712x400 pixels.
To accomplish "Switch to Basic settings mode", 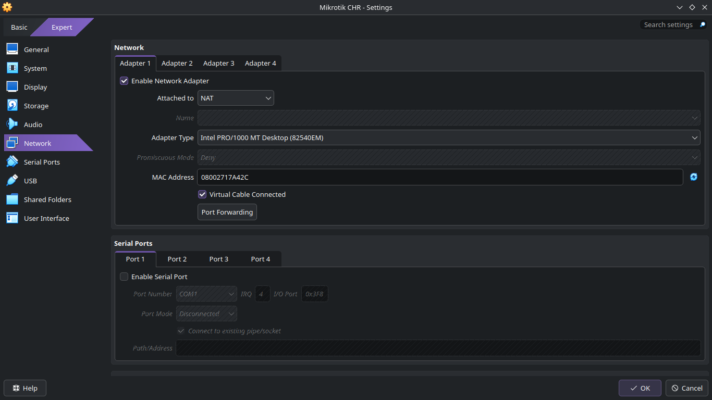I will pyautogui.click(x=19, y=27).
